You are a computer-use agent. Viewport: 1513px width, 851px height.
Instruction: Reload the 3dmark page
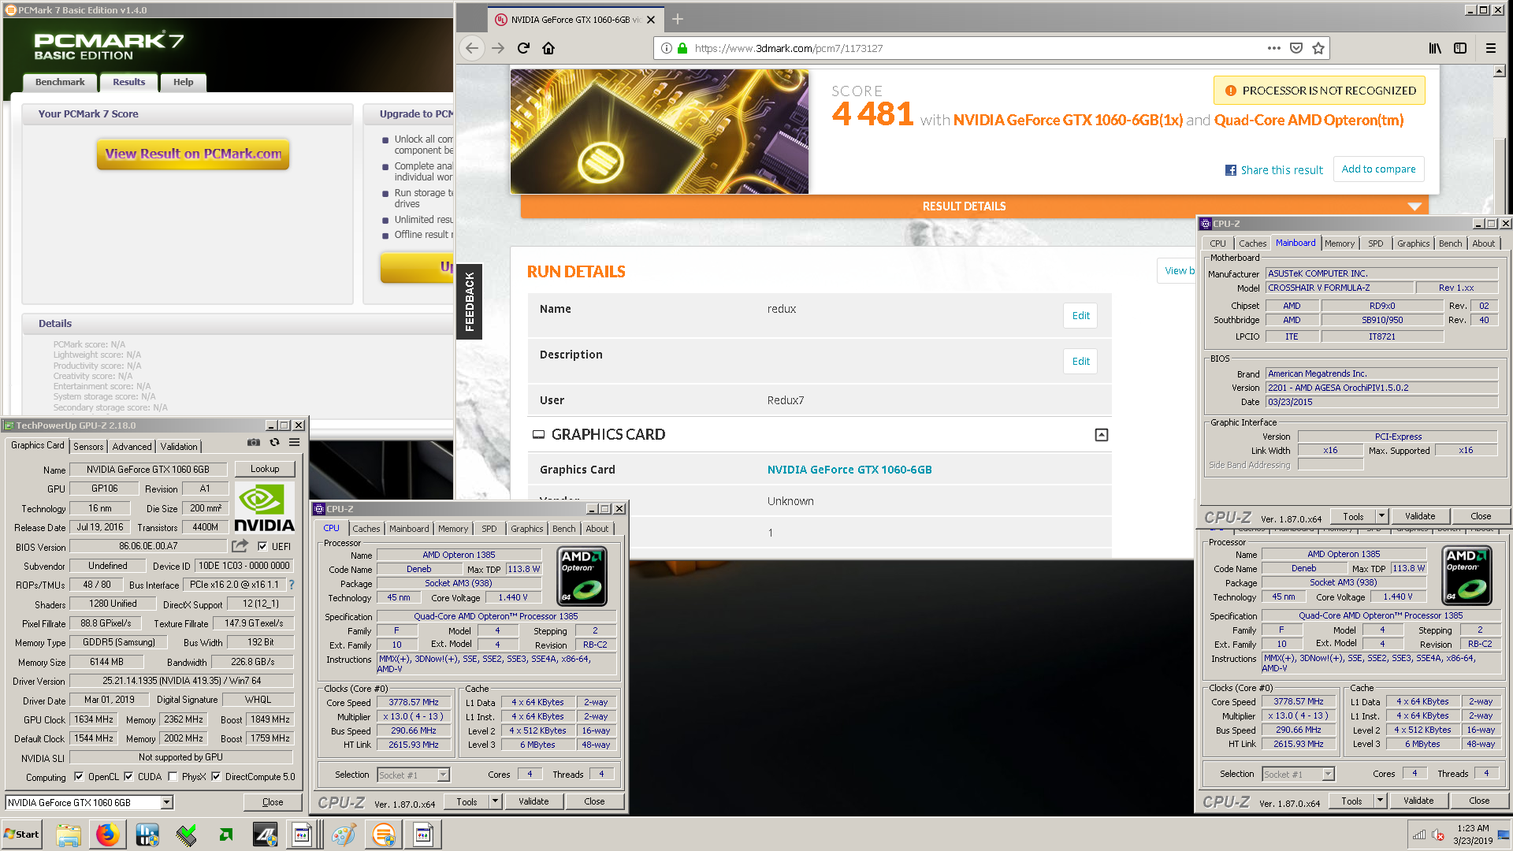click(x=523, y=48)
